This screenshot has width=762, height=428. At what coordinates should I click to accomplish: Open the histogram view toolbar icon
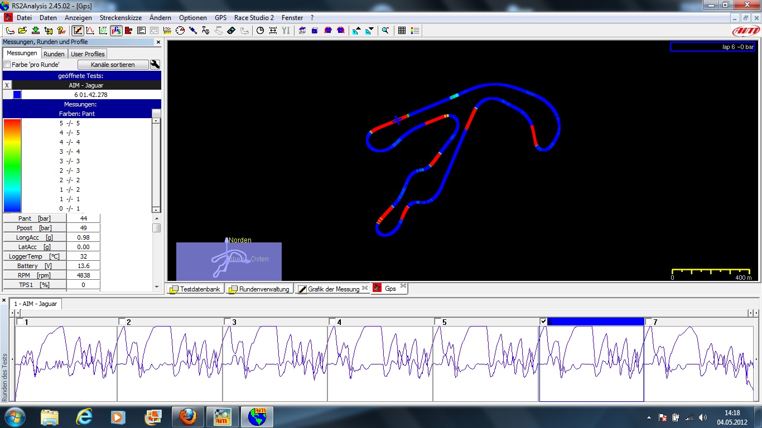pos(129,31)
